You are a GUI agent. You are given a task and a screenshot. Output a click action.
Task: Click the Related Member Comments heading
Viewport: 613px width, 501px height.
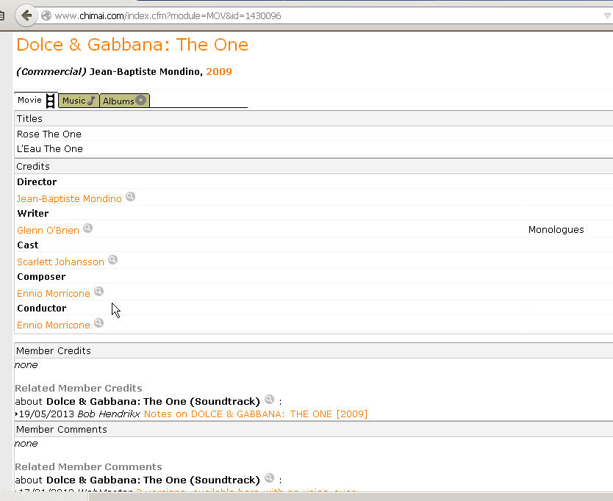pyautogui.click(x=88, y=466)
